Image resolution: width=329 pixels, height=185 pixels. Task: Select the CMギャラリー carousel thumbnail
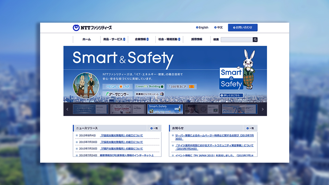(203, 109)
